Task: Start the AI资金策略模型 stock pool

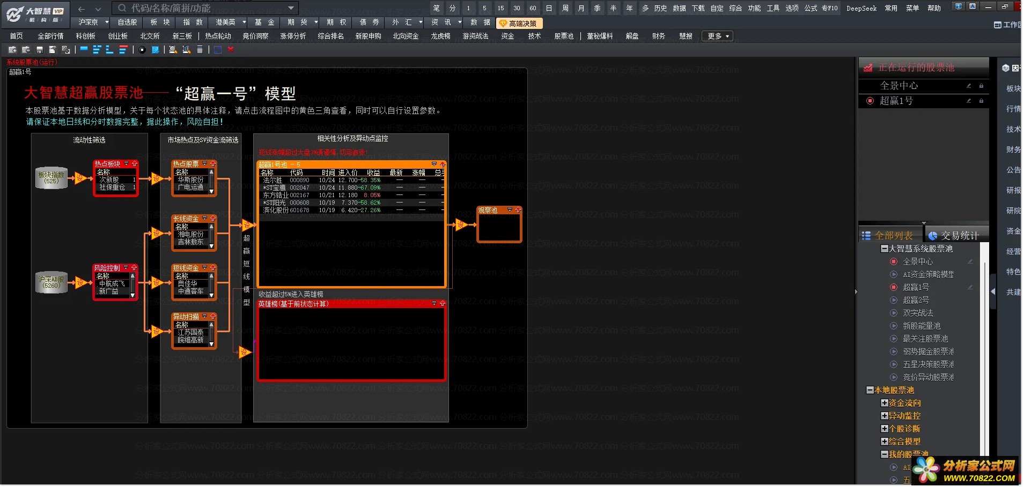Action: tap(894, 274)
